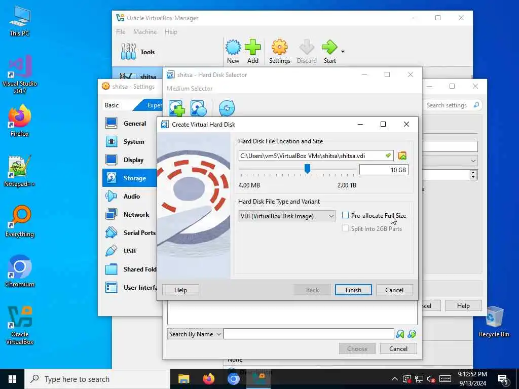The height and width of the screenshot is (389, 519).
Task: Click the hard disk file path field
Action: point(316,155)
